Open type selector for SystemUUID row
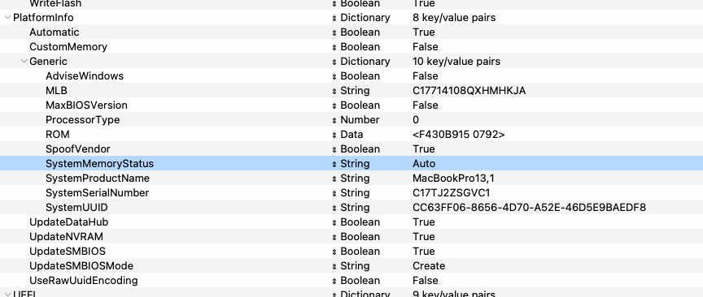This screenshot has height=297, width=703. [x=334, y=208]
